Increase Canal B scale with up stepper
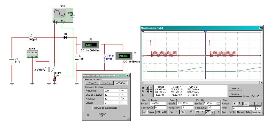 [x=219, y=102]
